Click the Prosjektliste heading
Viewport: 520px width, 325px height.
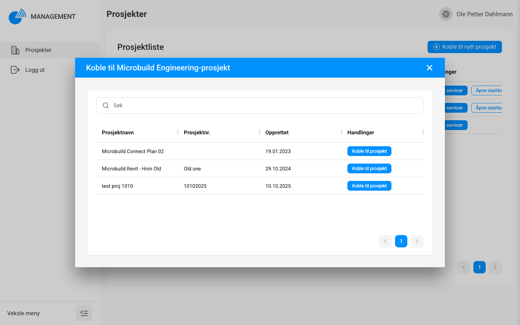[140, 47]
